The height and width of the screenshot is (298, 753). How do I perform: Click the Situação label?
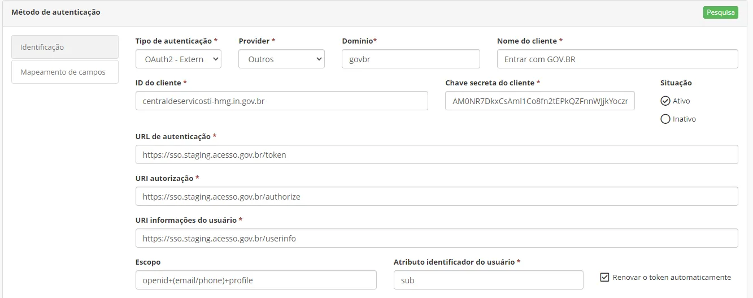tap(676, 83)
